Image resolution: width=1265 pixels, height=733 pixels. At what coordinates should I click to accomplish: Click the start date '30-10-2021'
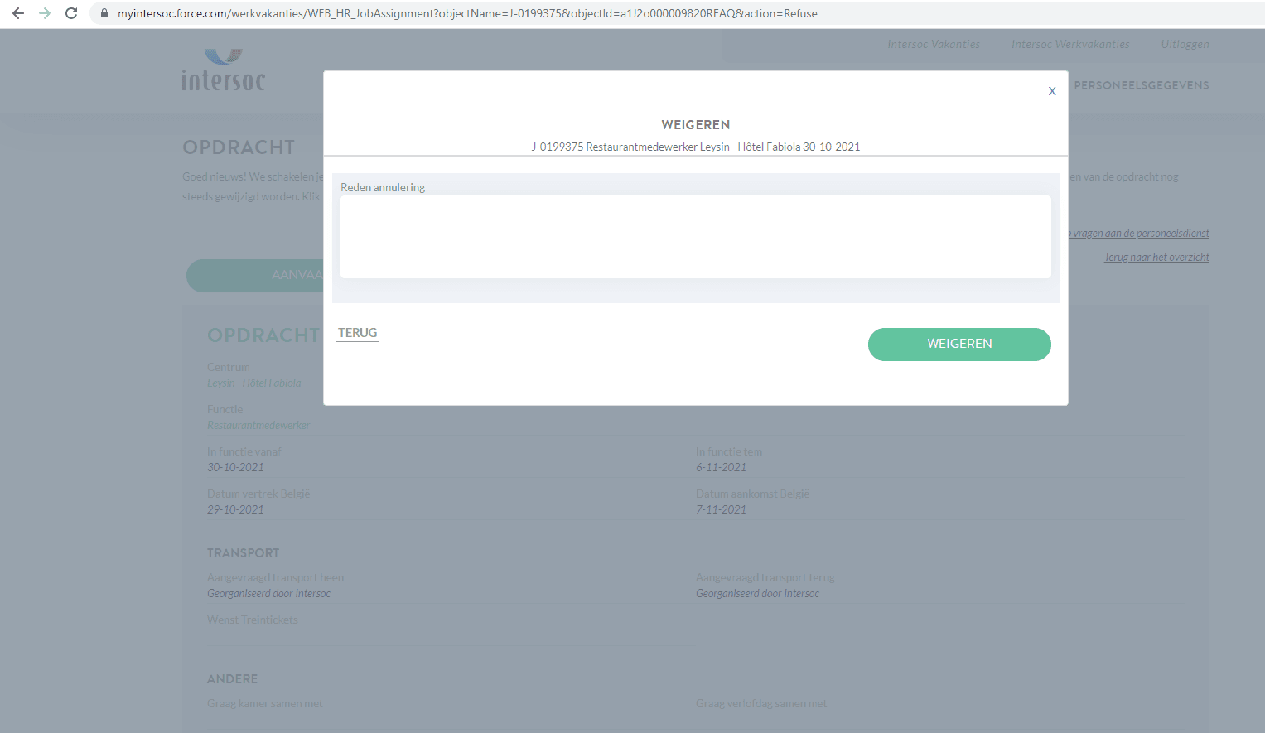[235, 467]
